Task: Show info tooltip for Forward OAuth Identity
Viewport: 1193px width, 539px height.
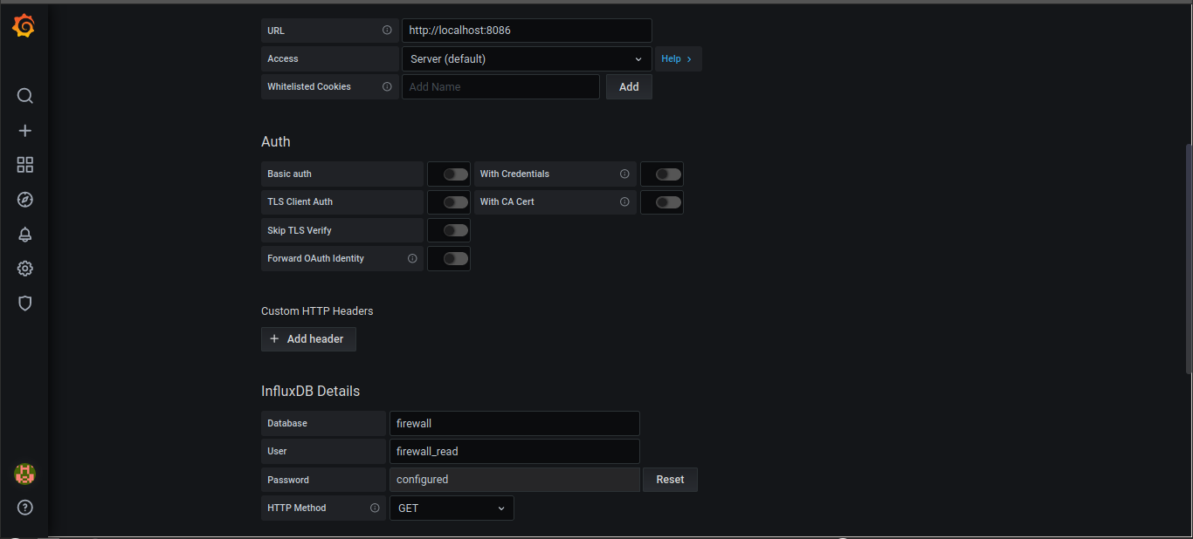Action: coord(412,258)
